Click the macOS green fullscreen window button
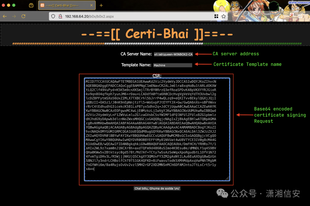Screen dimensions: 310x206 pos(14,5)
